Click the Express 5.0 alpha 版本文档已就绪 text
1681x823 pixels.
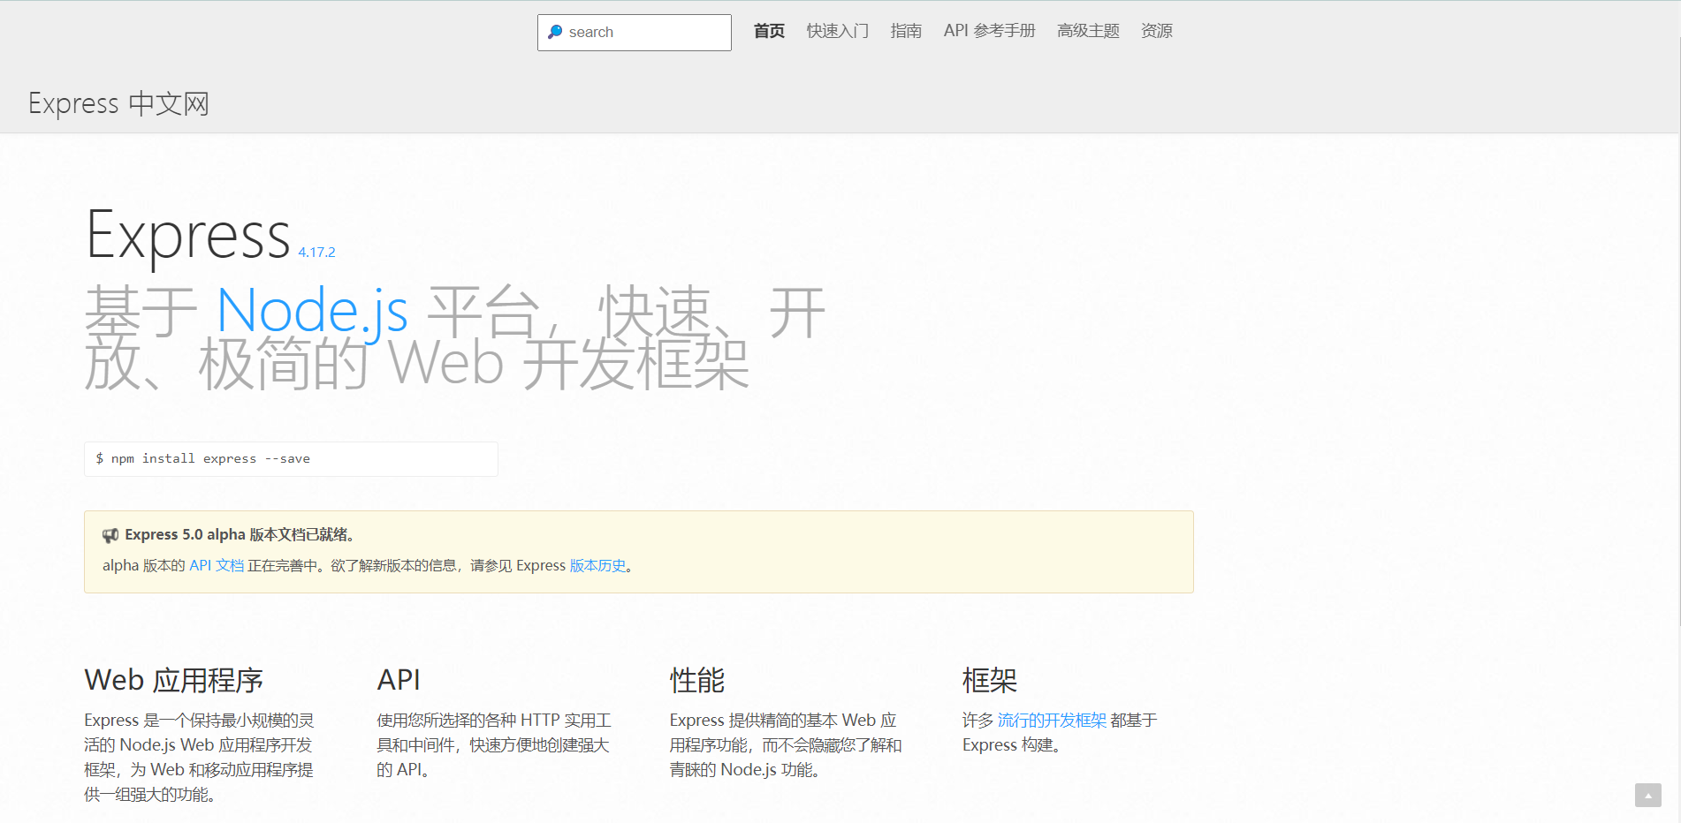(240, 535)
